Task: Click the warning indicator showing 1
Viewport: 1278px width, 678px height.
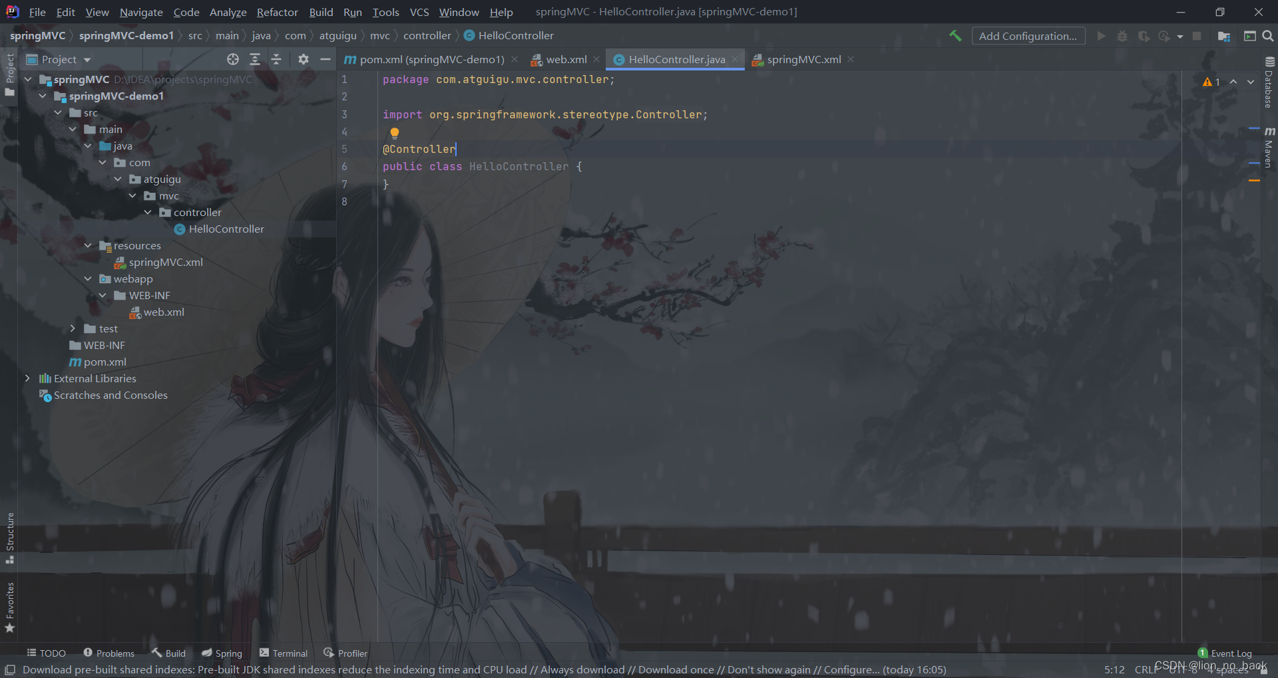Action: 1211,82
